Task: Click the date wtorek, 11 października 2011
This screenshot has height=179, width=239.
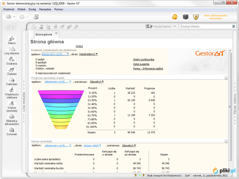Action: tap(210, 175)
